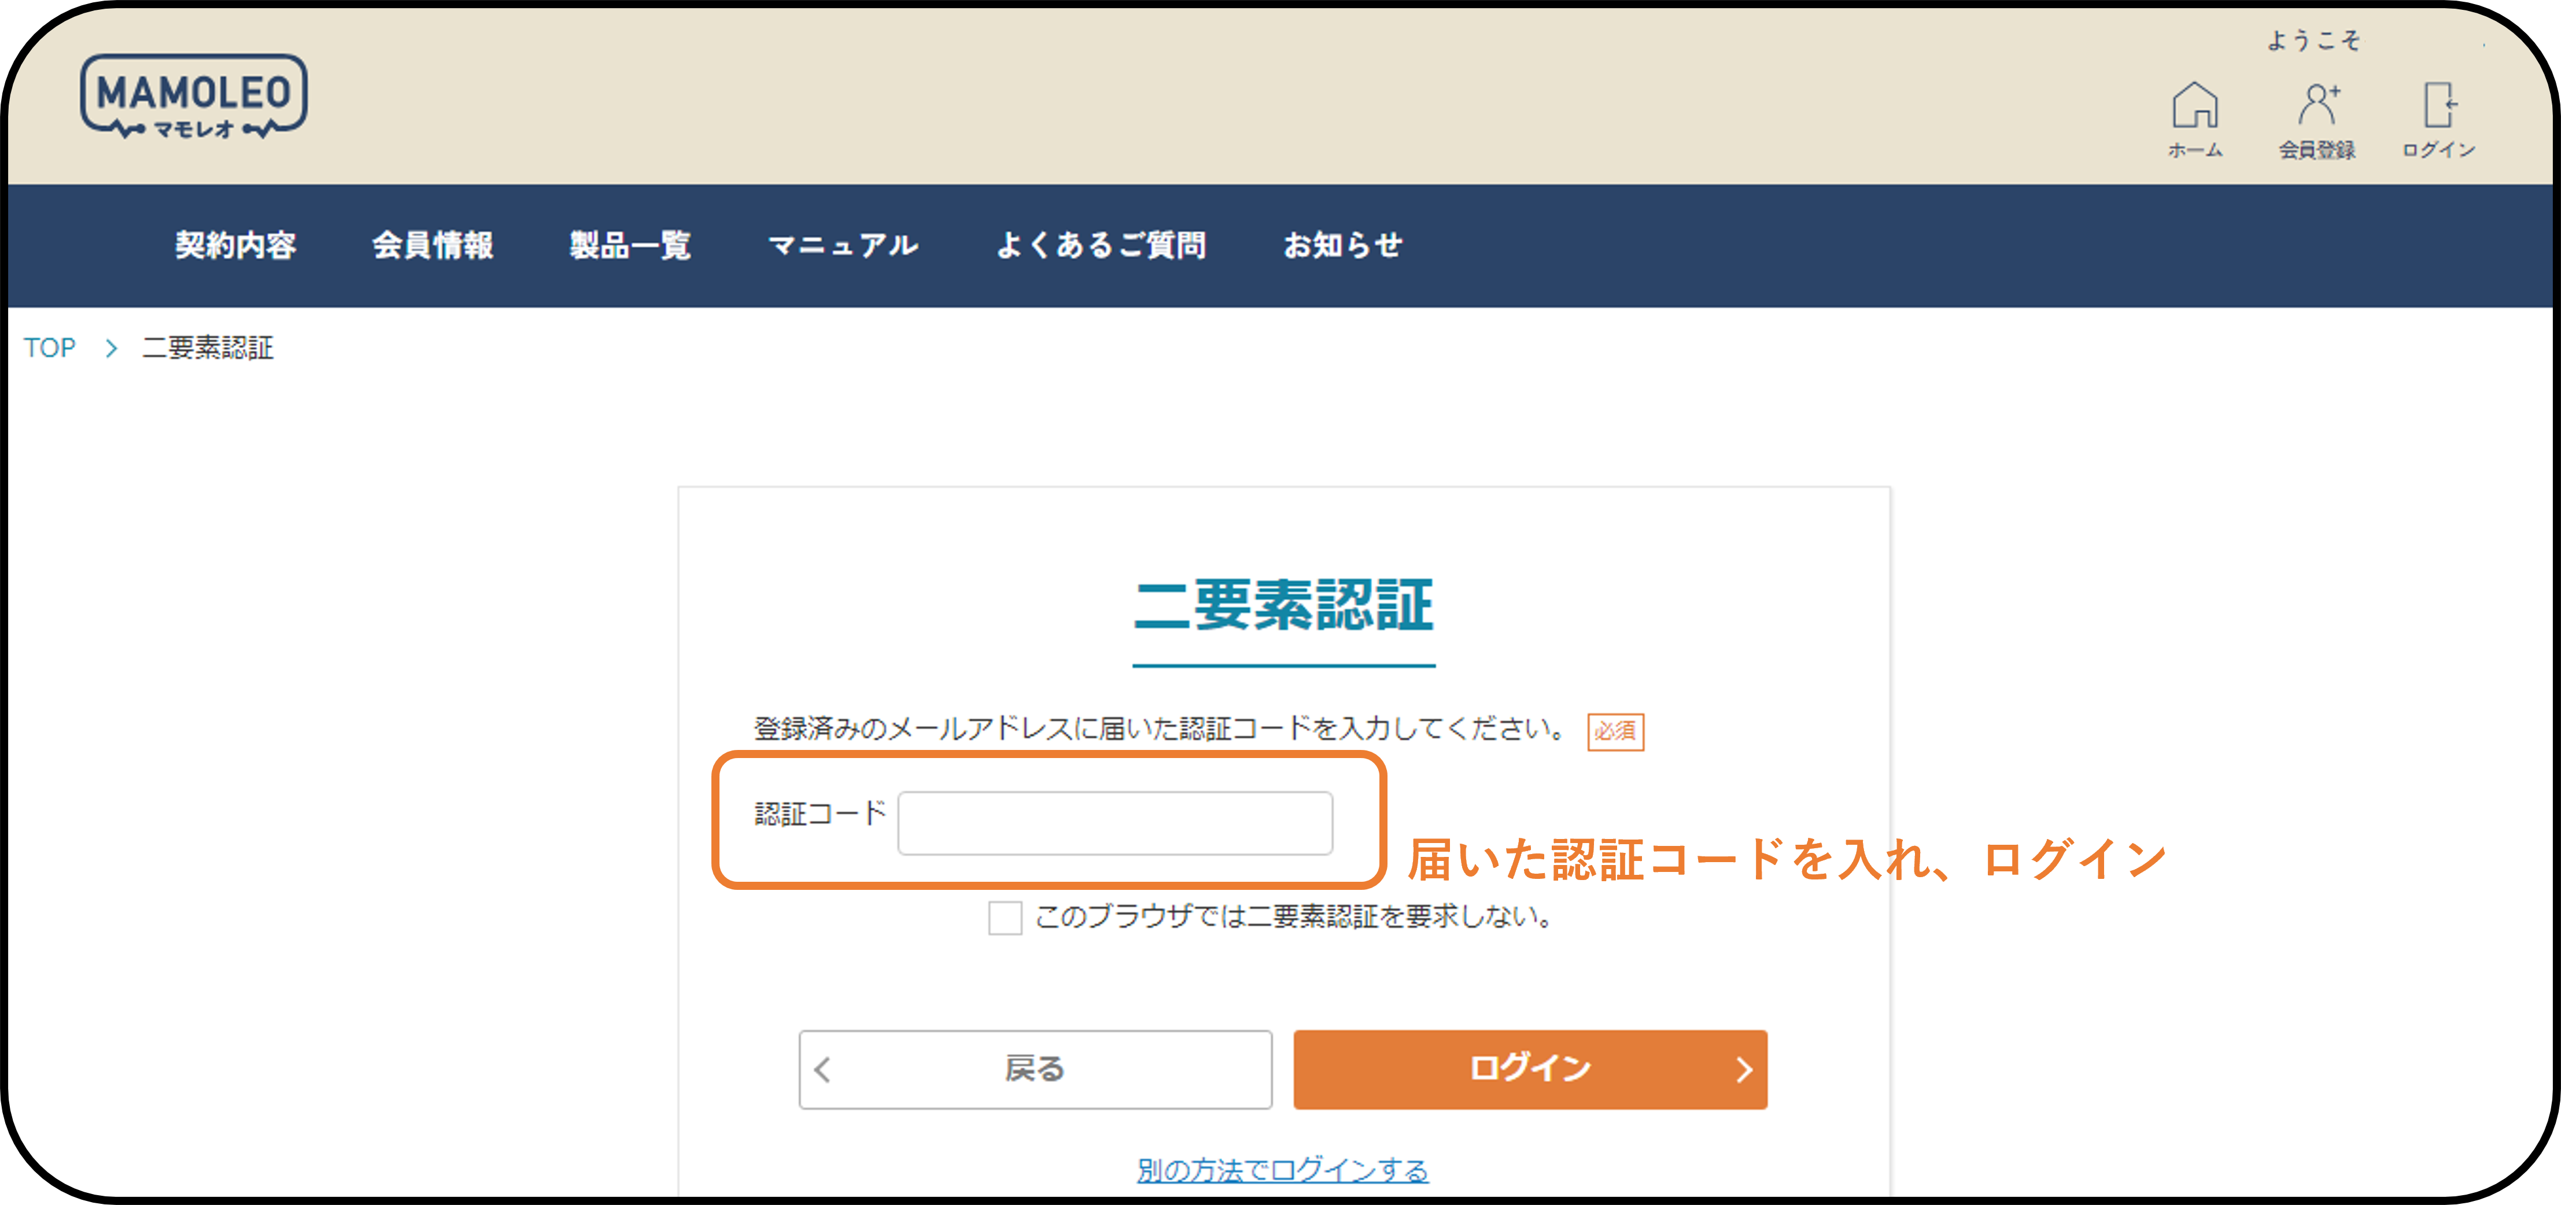Click the left chevron on 戻る button
Viewport: 2561px width, 1205px height.
point(822,1070)
